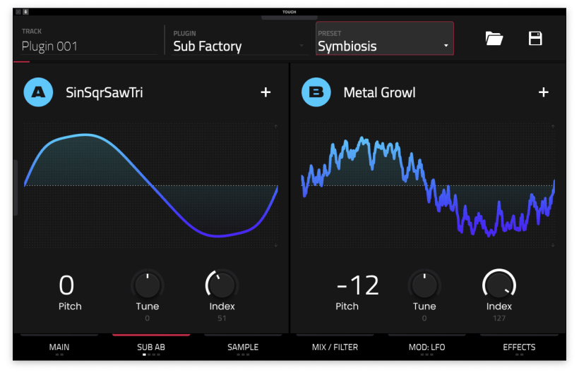Image resolution: width=579 pixels, height=372 pixels.
Task: Click the oscillator B badge icon
Action: (x=316, y=92)
